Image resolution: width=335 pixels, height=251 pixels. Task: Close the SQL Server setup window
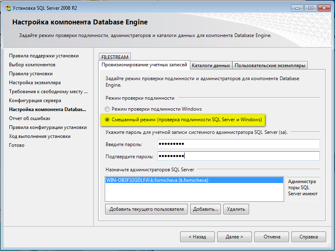click(324, 8)
